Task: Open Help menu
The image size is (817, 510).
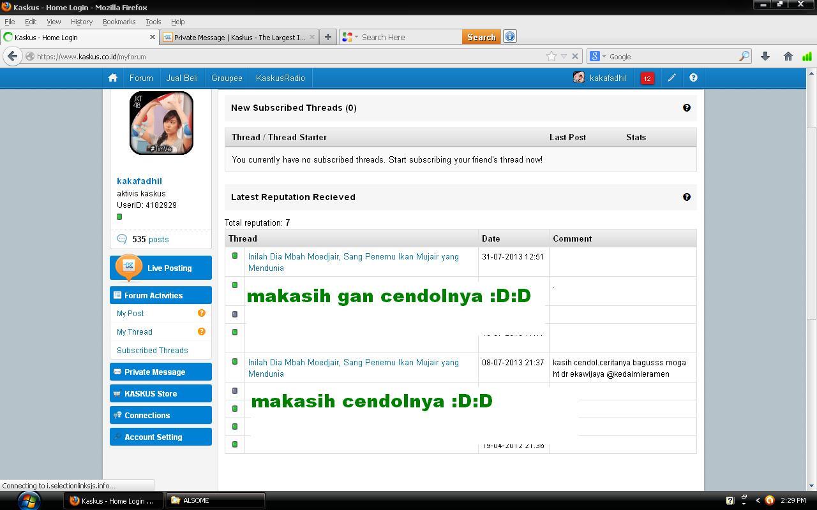Action: (178, 22)
